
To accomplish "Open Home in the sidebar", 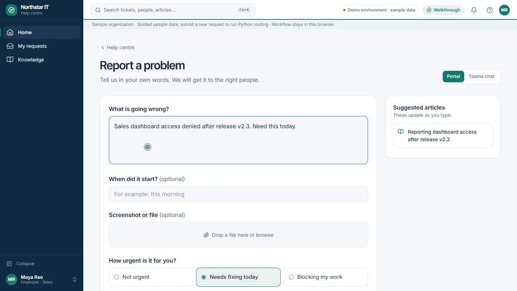I will 42,32.
